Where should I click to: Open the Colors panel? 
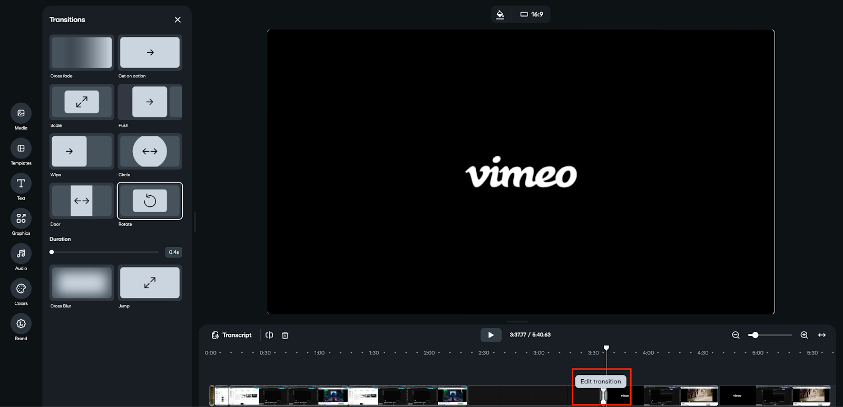[21, 289]
